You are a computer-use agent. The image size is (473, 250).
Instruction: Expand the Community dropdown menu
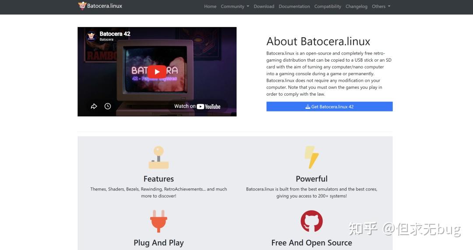click(x=235, y=6)
